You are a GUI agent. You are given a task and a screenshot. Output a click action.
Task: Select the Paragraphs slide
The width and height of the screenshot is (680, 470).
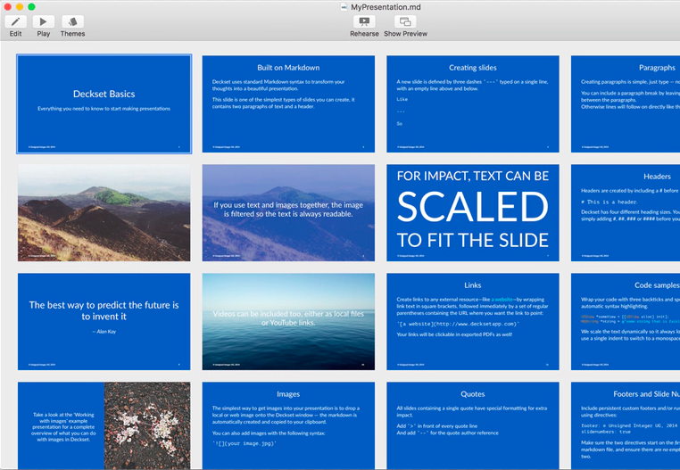(626, 104)
